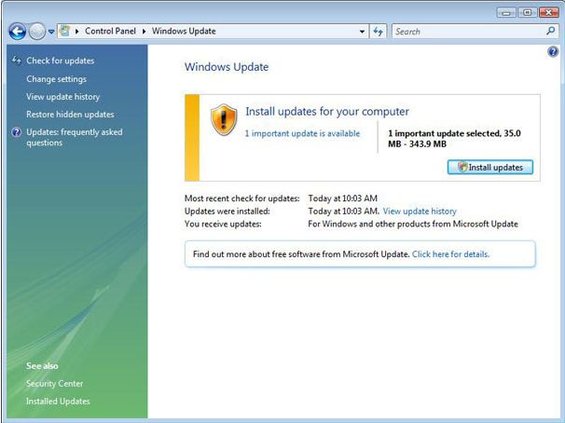Viewport: 565px width, 423px height.
Task: Click the magnifier icon in the search box
Action: [551, 31]
